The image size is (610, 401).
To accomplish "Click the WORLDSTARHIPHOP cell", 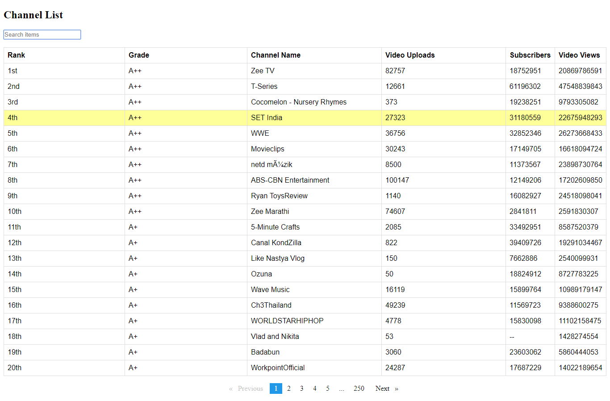I will click(x=314, y=321).
